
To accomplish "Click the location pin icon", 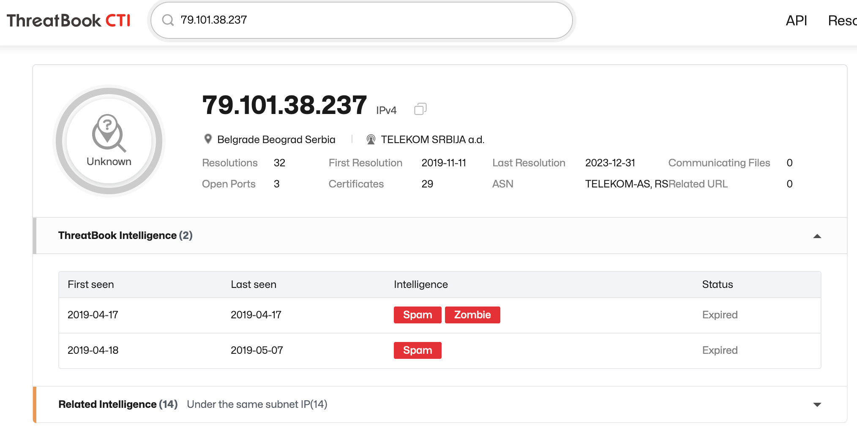I will pos(208,139).
